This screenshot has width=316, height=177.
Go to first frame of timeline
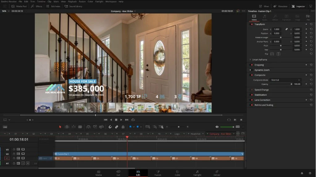pos(106,120)
